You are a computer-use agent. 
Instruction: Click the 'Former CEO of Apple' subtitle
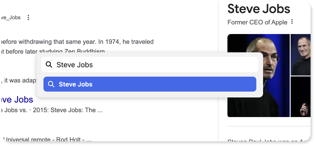click(x=257, y=22)
